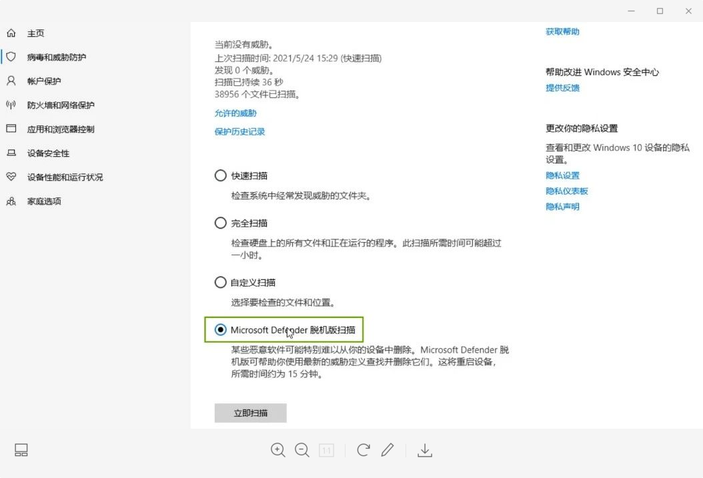703x478 pixels.
Task: Click the 提供反馈 link
Action: click(562, 88)
